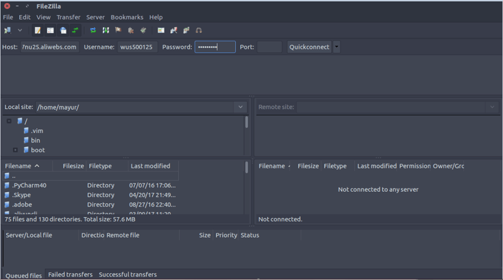
Task: Expand the boot folder in tree
Action: coord(15,150)
